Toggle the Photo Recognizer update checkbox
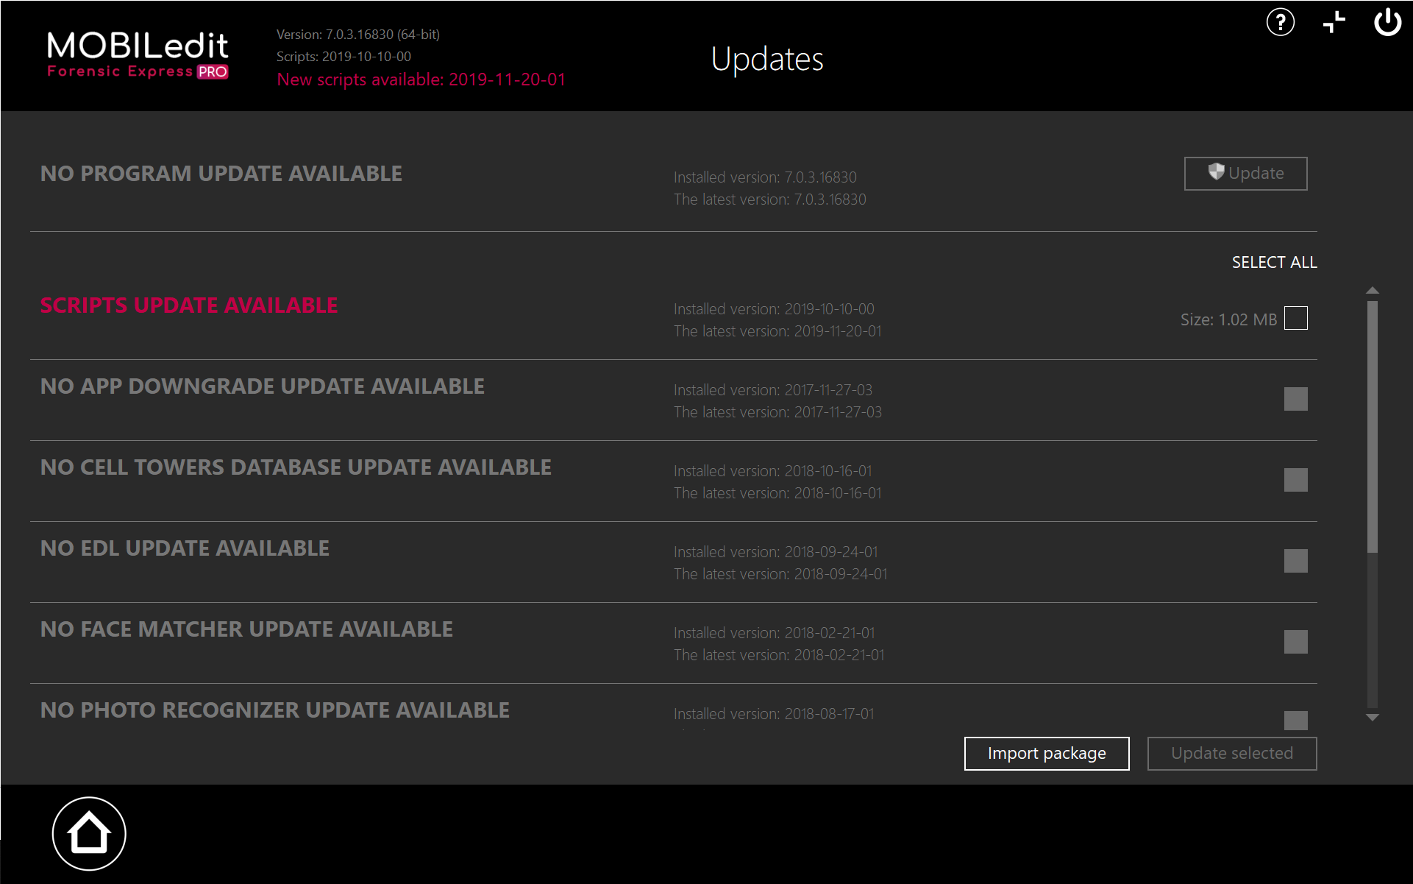 click(x=1295, y=720)
